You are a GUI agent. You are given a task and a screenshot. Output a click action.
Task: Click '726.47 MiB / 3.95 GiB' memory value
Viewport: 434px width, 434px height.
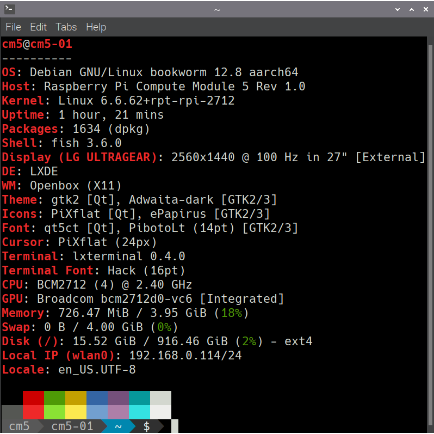coord(132,313)
